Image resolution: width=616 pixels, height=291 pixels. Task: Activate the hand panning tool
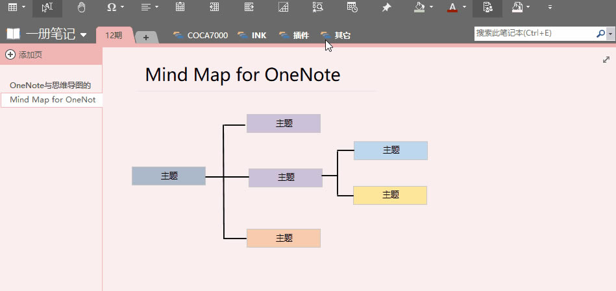click(81, 7)
